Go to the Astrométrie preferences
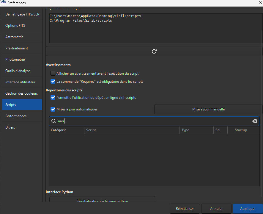Image resolution: width=263 pixels, height=214 pixels. pyautogui.click(x=22, y=37)
